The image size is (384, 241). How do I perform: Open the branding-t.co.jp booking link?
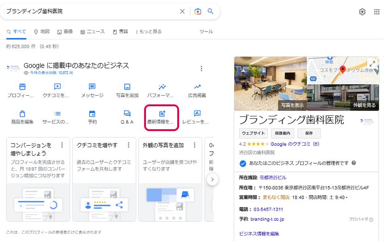pyautogui.click(x=267, y=219)
